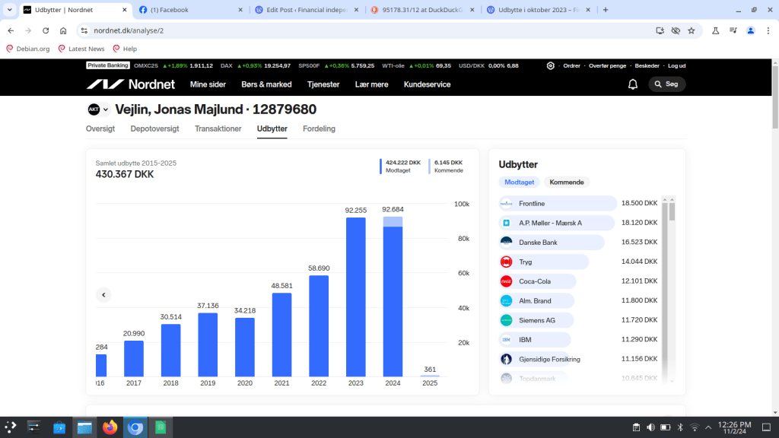Viewport: 779px width, 438px height.
Task: Open the Børs & marked menu
Action: click(266, 84)
